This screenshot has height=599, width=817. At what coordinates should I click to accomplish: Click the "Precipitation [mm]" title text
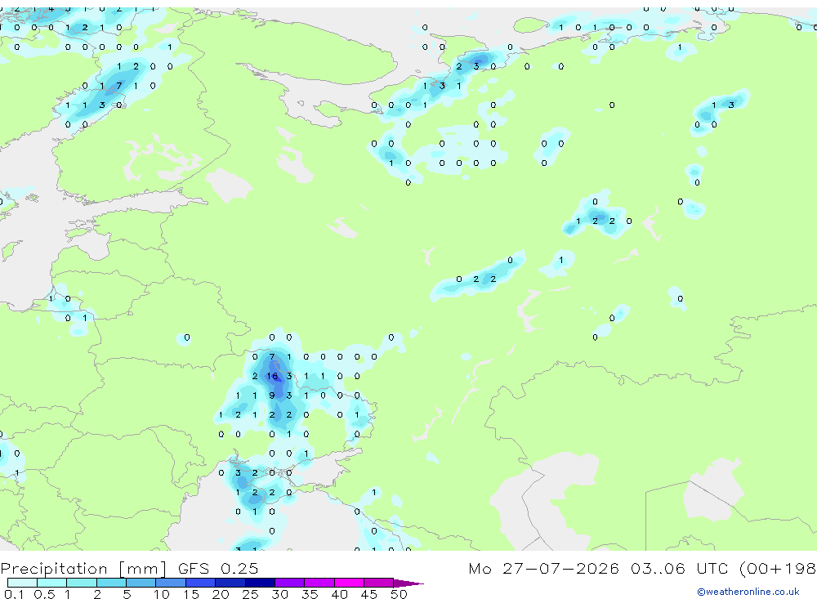83,569
